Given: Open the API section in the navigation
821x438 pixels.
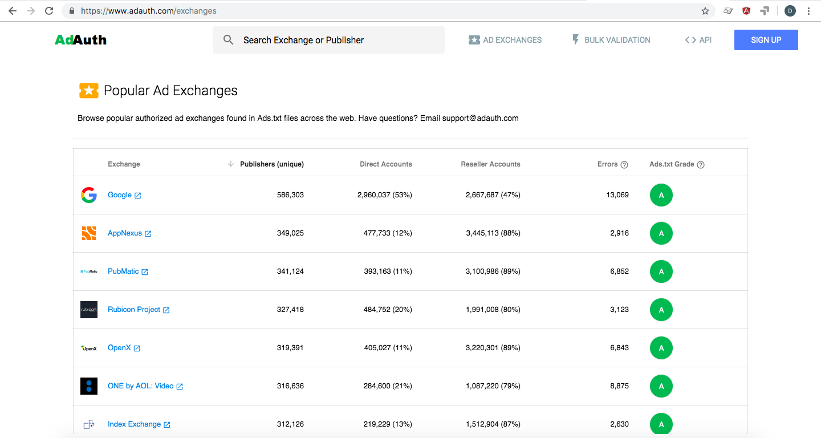Looking at the screenshot, I should click(x=698, y=39).
